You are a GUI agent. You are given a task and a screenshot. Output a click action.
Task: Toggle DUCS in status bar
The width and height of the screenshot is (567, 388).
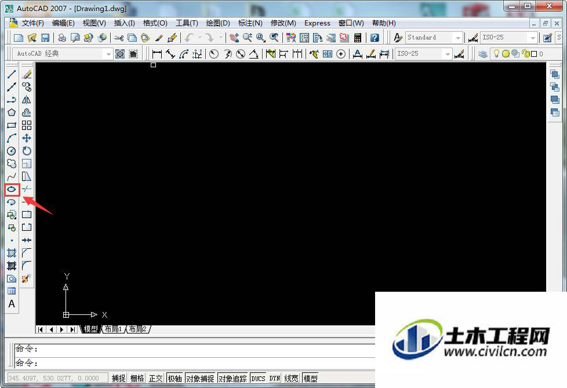[258, 378]
